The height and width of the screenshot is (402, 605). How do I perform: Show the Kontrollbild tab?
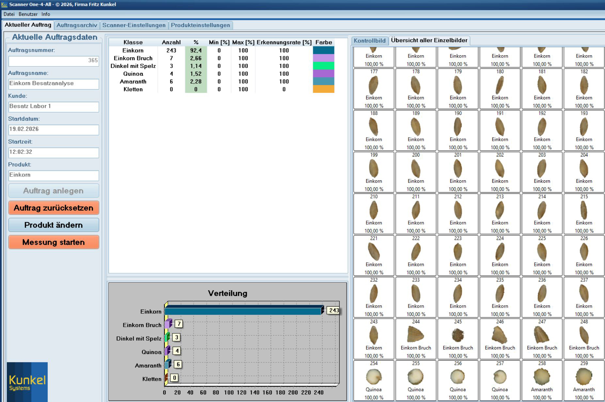click(370, 41)
